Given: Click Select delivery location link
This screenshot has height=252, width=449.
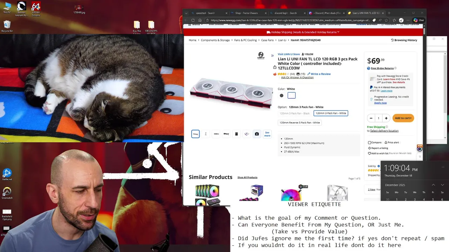Looking at the screenshot, I should 384,131.
